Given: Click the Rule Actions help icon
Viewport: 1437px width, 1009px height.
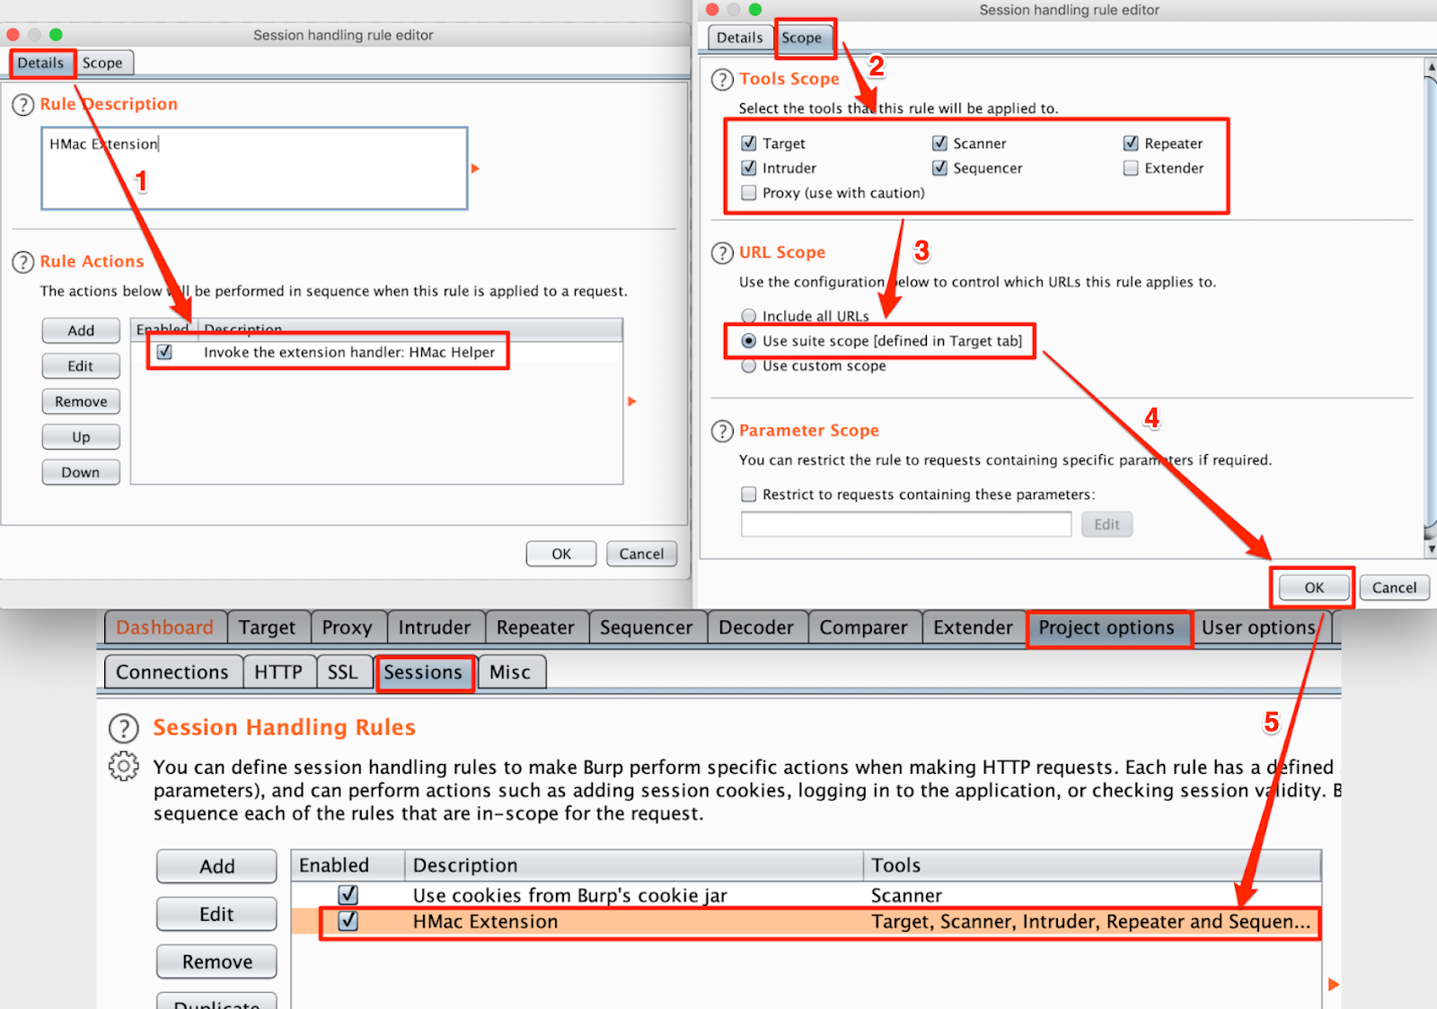Looking at the screenshot, I should [22, 262].
